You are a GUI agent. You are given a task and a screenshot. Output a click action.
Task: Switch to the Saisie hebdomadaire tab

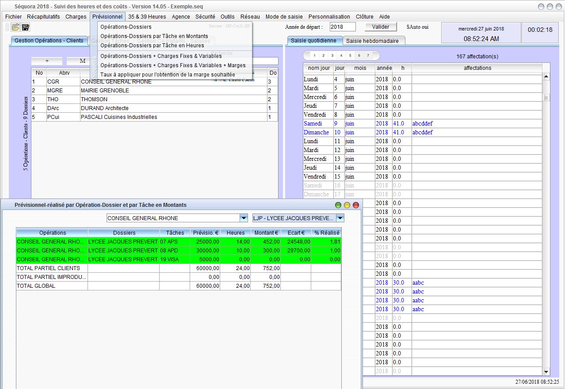372,41
